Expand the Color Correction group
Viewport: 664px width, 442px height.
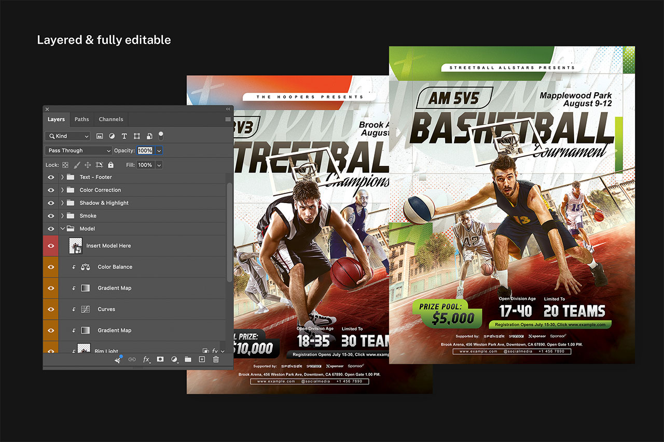coord(62,190)
